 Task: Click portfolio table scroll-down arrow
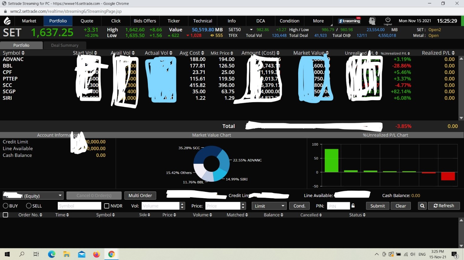click(x=461, y=118)
